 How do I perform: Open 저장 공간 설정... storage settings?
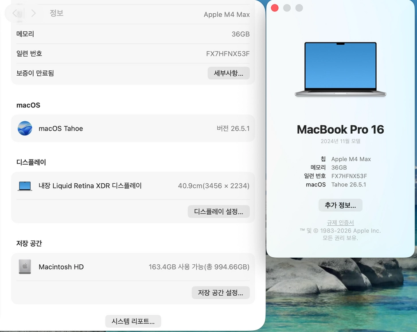click(221, 293)
